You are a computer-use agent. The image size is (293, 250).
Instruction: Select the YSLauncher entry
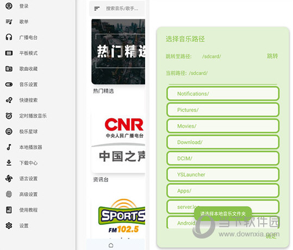point(223,174)
